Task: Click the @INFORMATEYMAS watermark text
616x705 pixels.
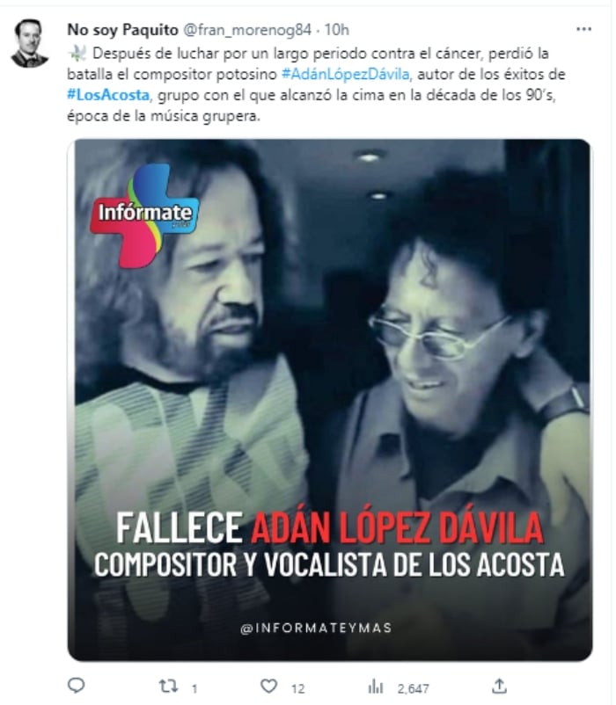Action: point(316,628)
